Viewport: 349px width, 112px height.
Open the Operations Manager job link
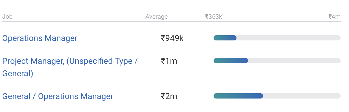coord(40,38)
